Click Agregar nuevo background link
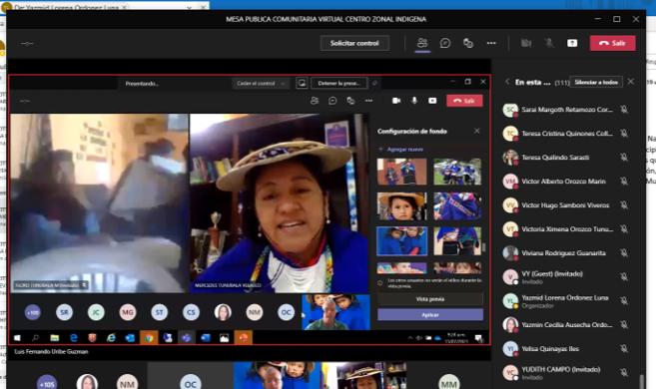 pos(400,150)
